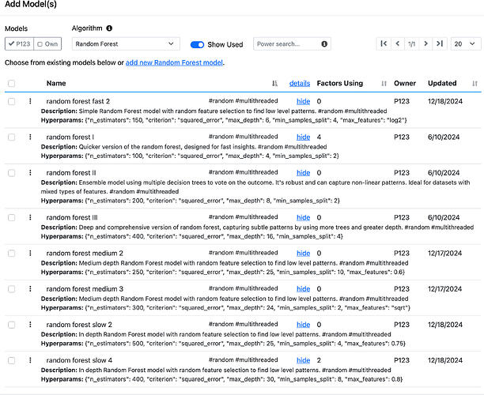Hide details for random forest medium 3

(303, 289)
